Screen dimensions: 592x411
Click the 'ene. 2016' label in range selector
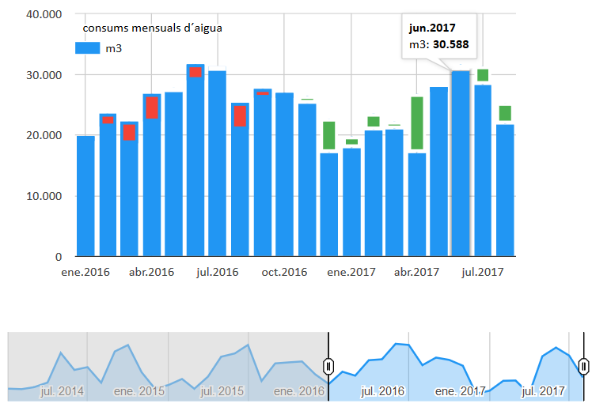click(299, 391)
